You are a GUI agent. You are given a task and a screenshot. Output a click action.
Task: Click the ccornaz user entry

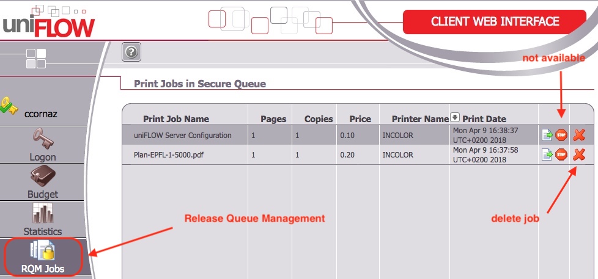pos(40,113)
